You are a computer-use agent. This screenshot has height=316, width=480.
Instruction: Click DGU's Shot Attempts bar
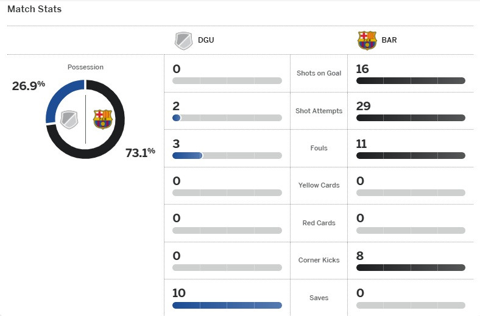(227, 118)
